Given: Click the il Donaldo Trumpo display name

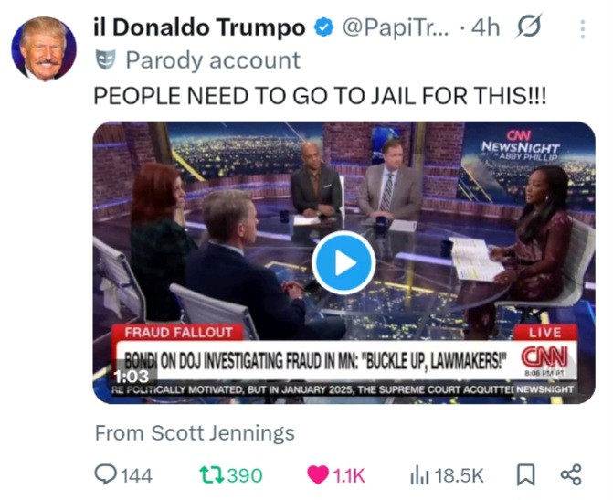Looking at the screenshot, I should [x=199, y=27].
